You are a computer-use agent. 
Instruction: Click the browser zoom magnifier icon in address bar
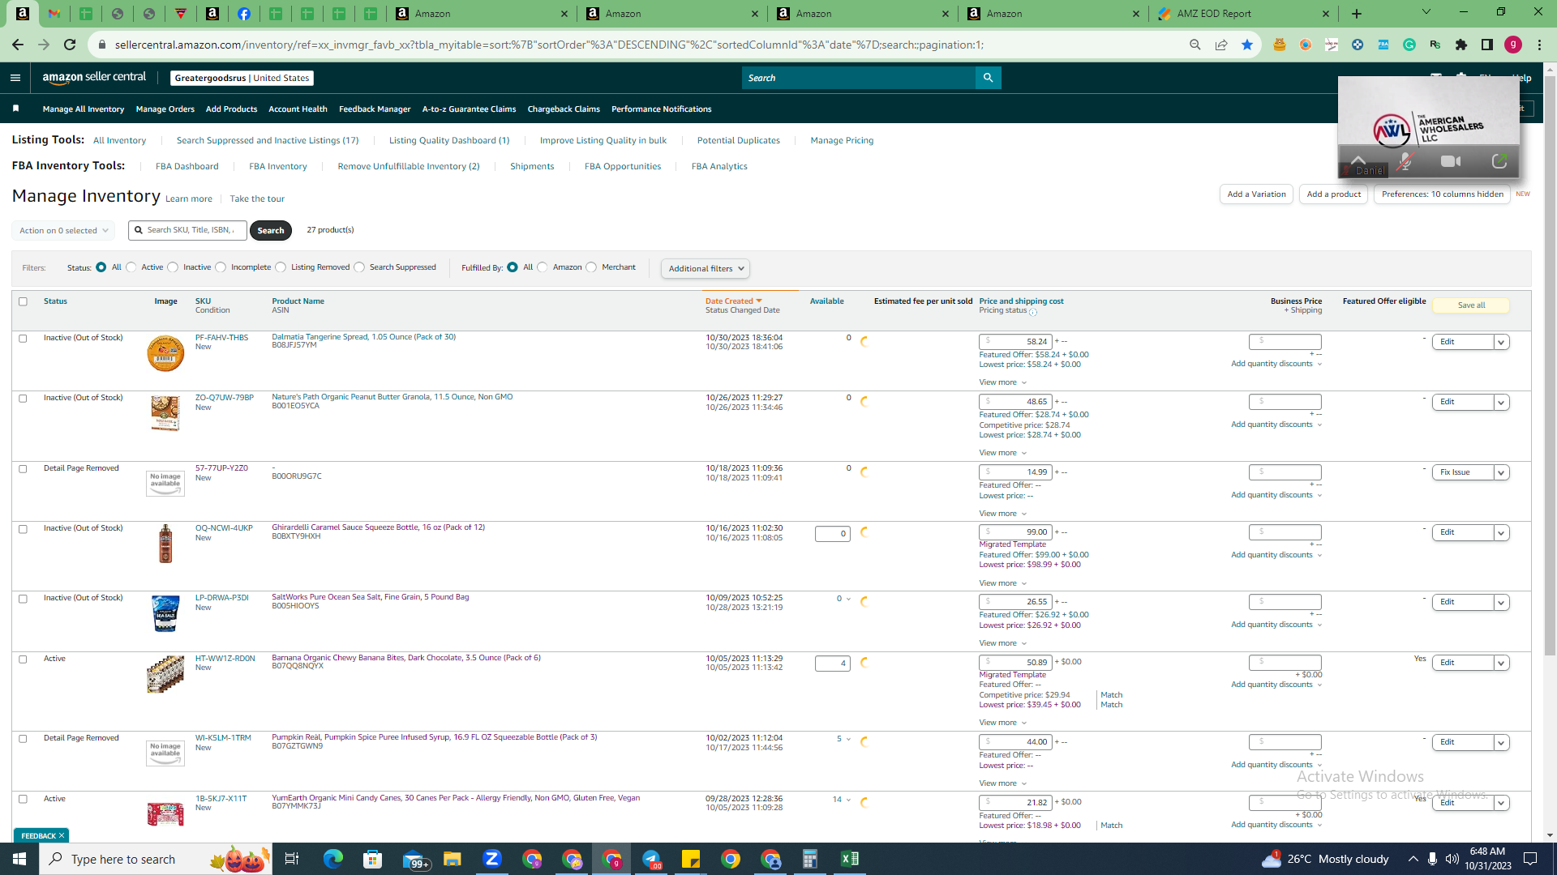[x=1195, y=45]
